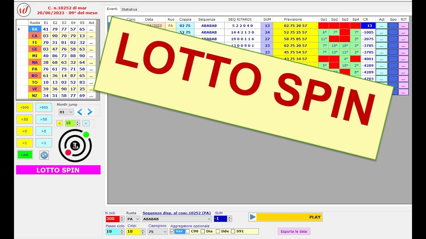Click the cyan >500 button

click(44, 107)
